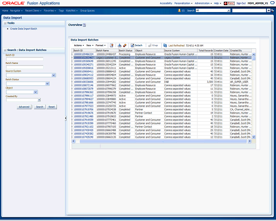The width and height of the screenshot is (276, 221).
Task: Open Group Spaces
Action: pos(87,10)
